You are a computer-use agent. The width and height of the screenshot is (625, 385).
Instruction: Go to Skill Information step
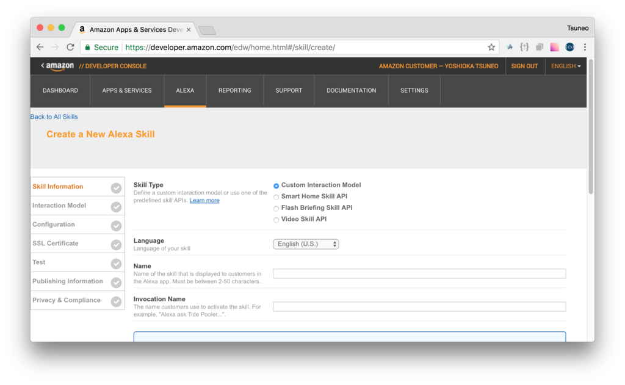[78, 187]
